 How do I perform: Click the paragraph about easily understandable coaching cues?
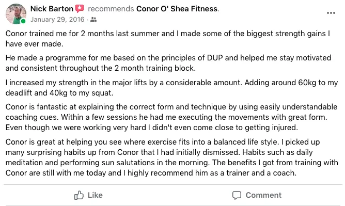171,117
